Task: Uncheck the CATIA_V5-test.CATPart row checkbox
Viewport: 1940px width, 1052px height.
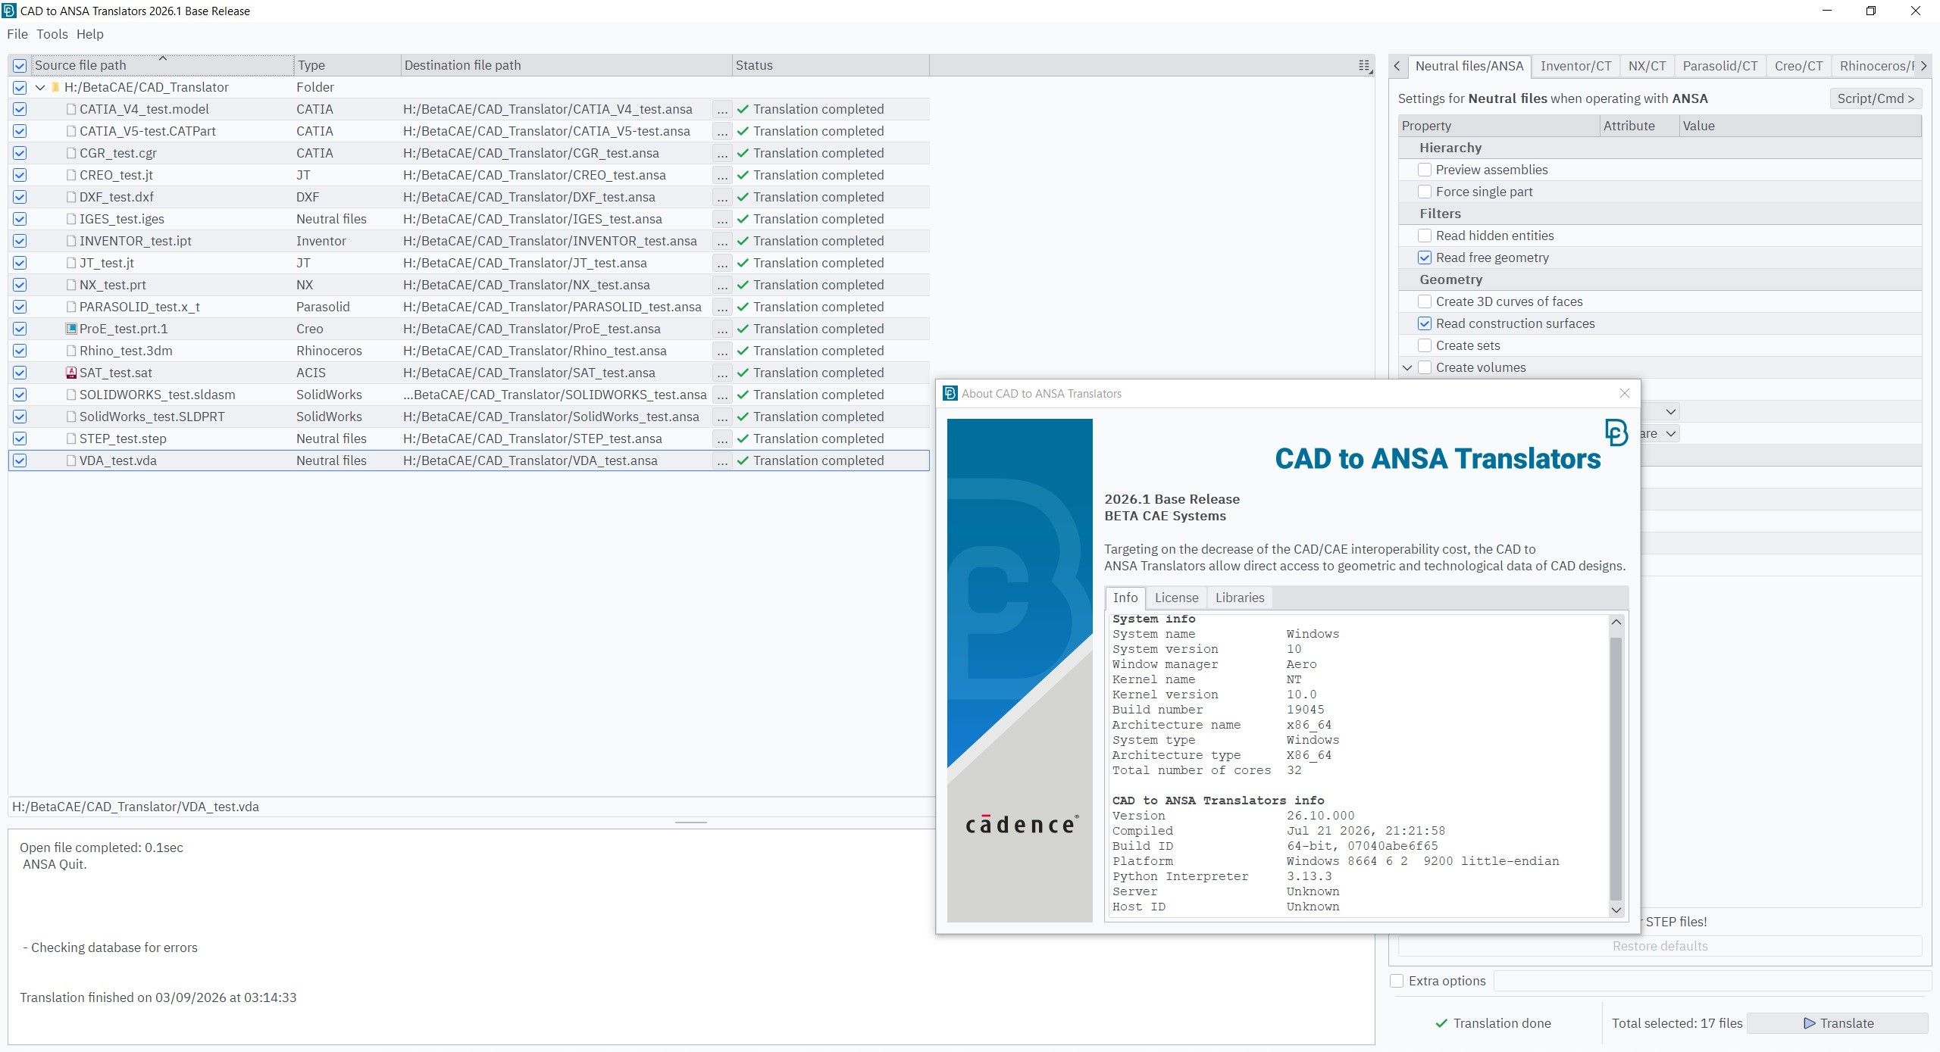Action: (20, 131)
